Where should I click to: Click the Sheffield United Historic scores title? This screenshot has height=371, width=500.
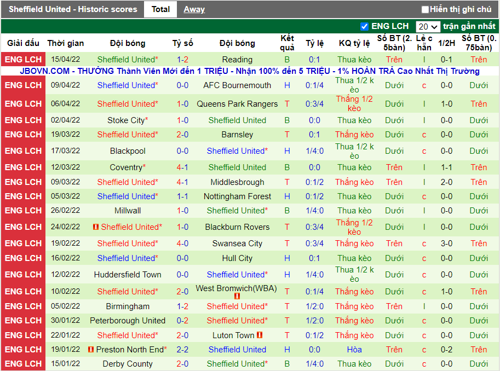coord(73,9)
